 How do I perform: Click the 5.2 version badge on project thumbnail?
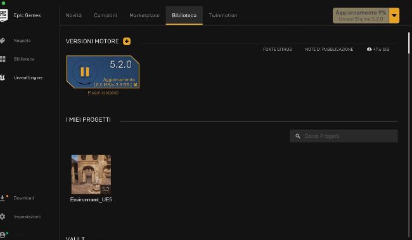(x=106, y=189)
